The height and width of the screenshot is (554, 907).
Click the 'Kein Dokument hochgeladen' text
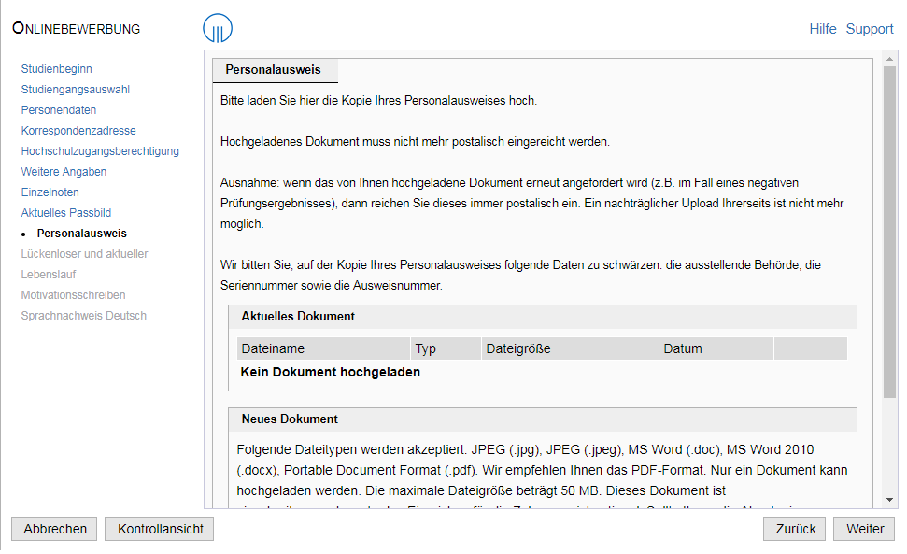coord(331,372)
